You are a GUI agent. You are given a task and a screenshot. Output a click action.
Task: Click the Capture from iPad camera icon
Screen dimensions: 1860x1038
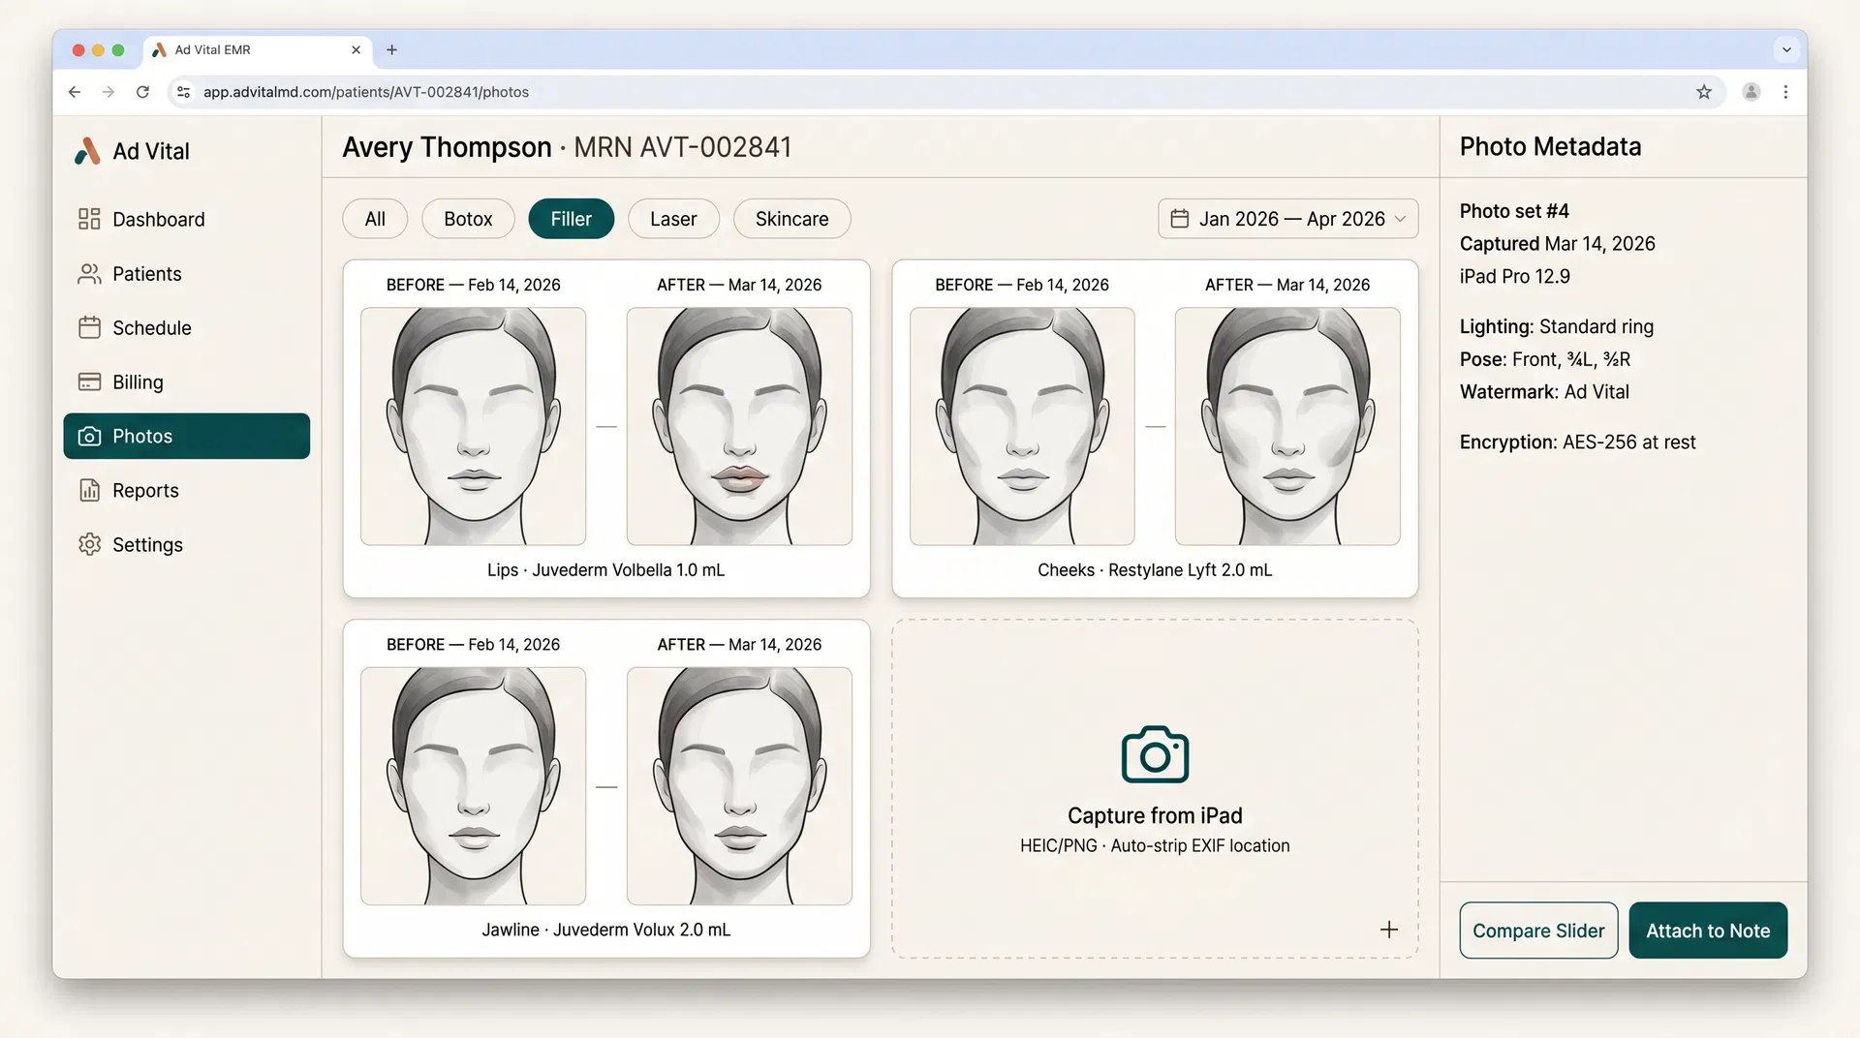pyautogui.click(x=1154, y=754)
